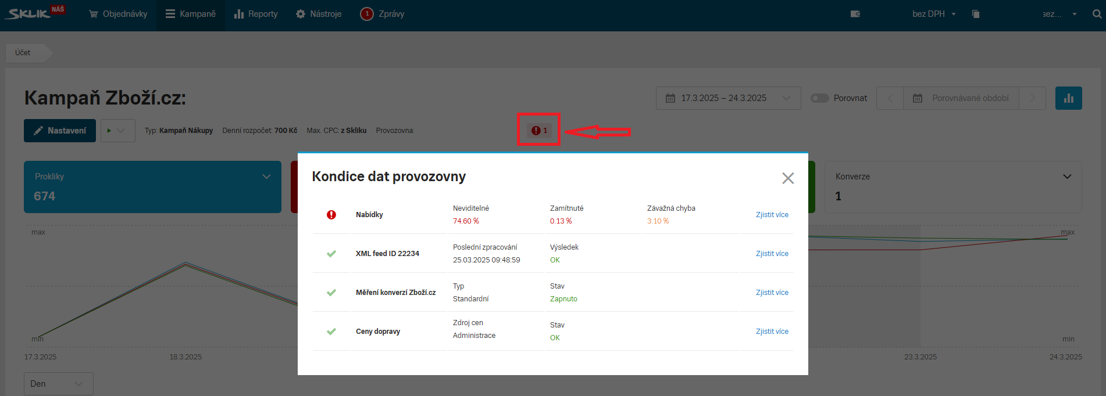Expand the campaign status play dropdown

(x=118, y=131)
